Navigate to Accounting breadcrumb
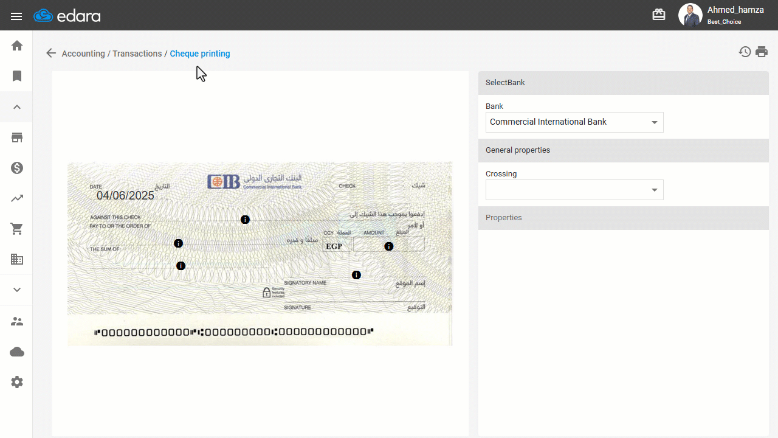 click(83, 54)
